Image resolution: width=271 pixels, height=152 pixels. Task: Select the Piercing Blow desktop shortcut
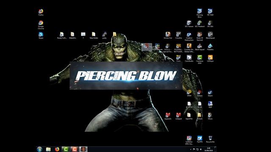[x=199, y=13]
